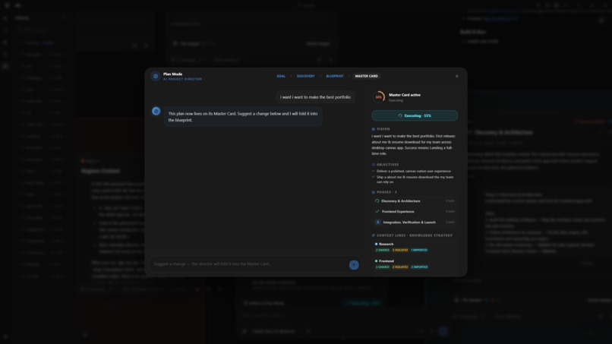Click the Executing 33% button
The height and width of the screenshot is (344, 612).
point(415,115)
